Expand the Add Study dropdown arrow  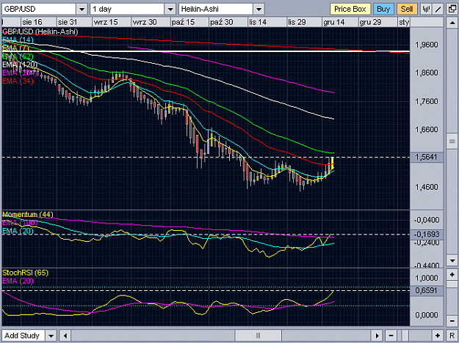pos(51,336)
